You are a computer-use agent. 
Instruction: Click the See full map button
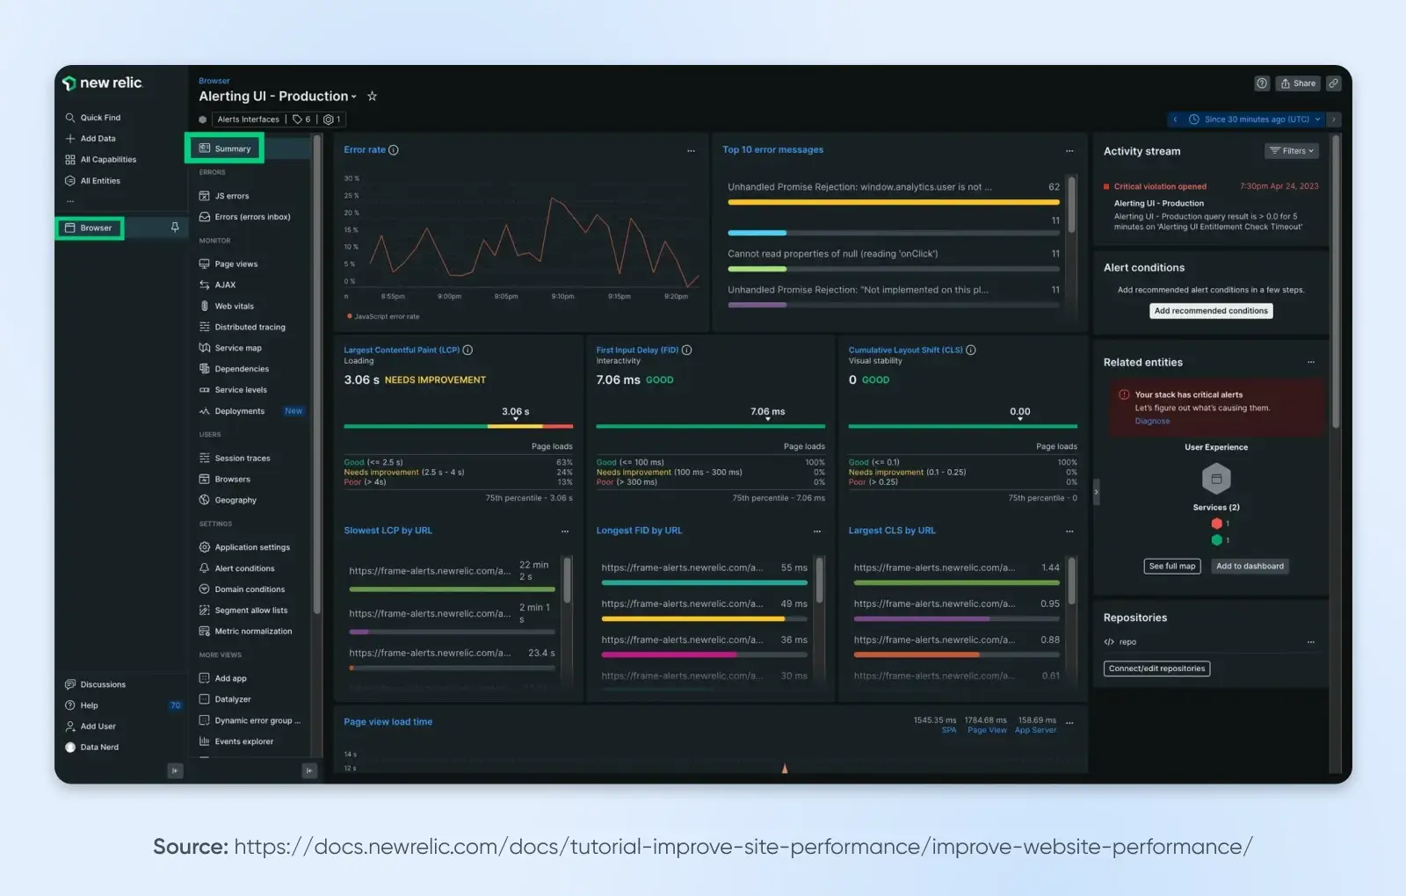[x=1172, y=567]
